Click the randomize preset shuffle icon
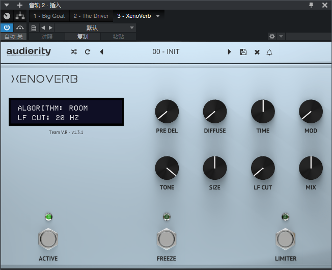Image resolution: width=332 pixels, height=270 pixels. pos(74,51)
